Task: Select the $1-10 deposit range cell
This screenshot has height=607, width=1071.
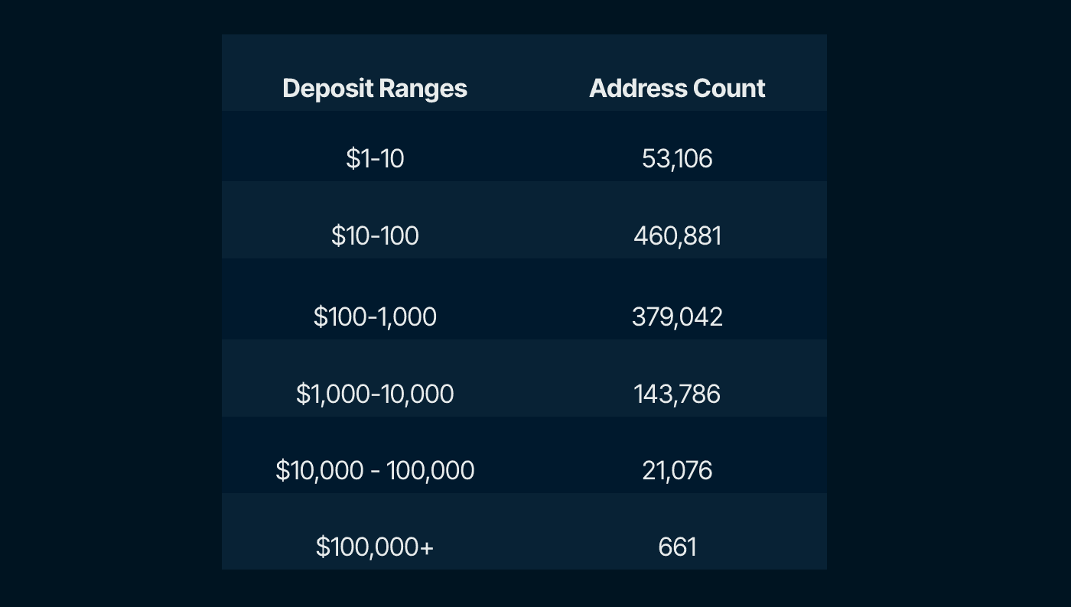Action: click(x=375, y=158)
